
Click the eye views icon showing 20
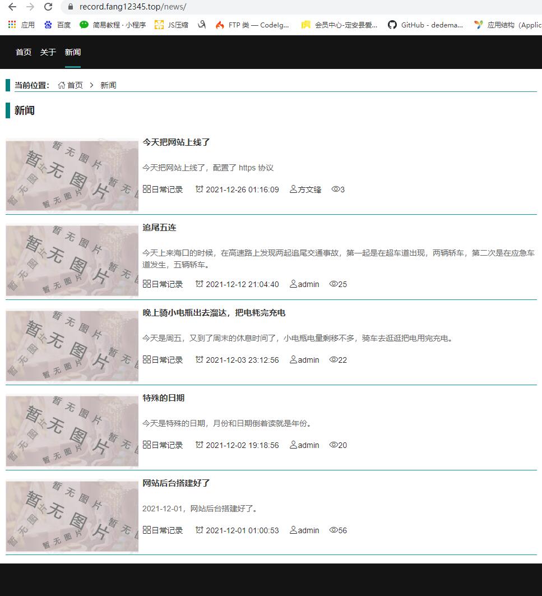point(333,445)
